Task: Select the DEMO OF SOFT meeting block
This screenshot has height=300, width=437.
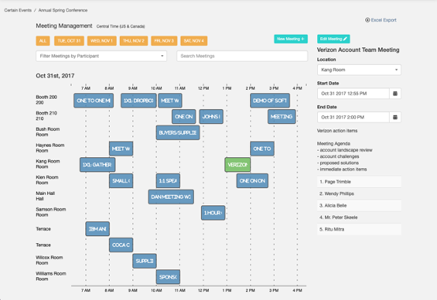Action: point(270,100)
